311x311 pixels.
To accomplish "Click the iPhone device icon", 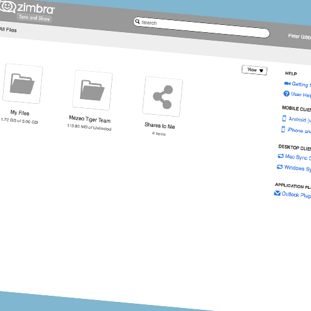I will (x=283, y=129).
